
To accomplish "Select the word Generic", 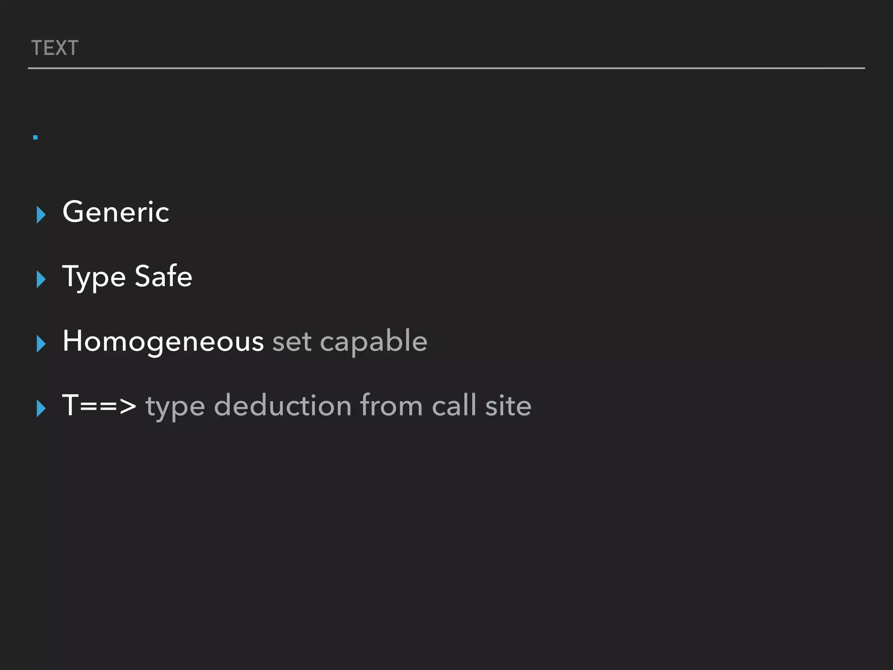I will [116, 212].
